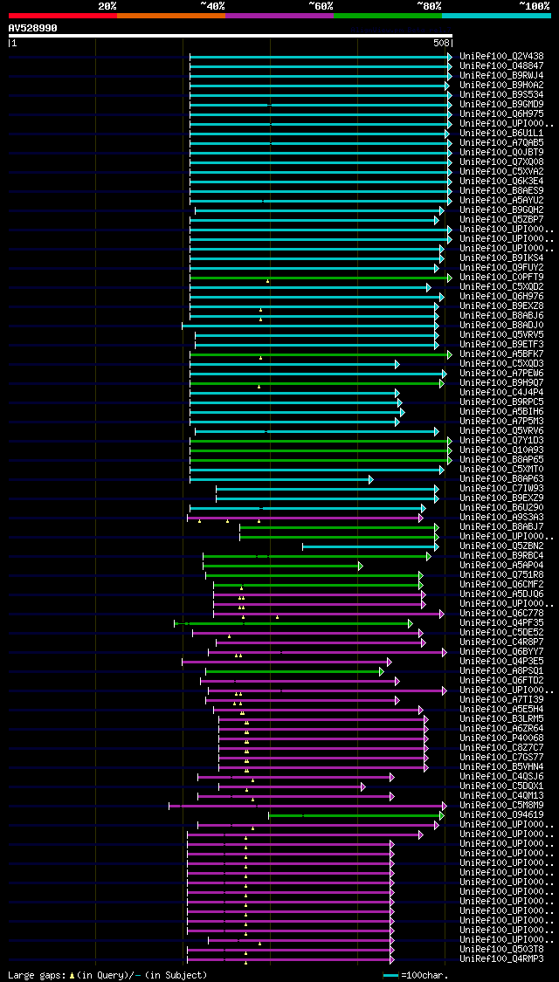559x982 pixels.
Task: Select label UniRef100_Q4RMP3
Action: [x=501, y=958]
